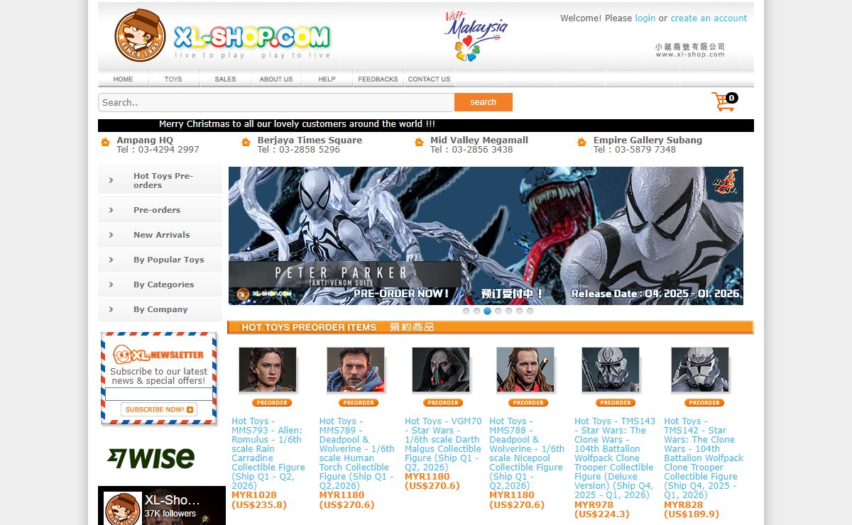Open Hot Toys MMS793 Rain Carradine link
This screenshot has height=525, width=852.
(x=268, y=453)
